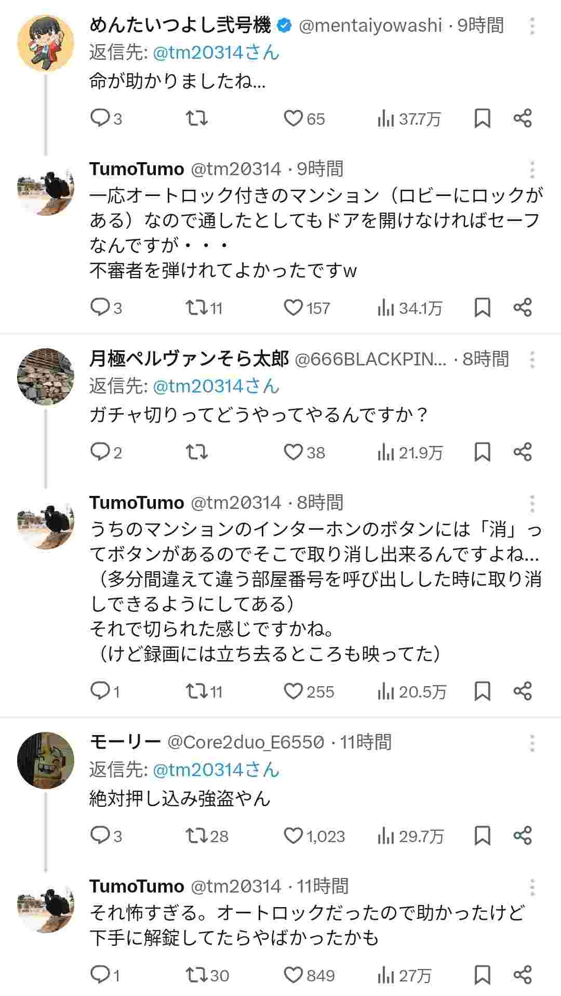Share the ガチャ切り question tweet
Viewport: 561px width, 996px height.
point(523,452)
